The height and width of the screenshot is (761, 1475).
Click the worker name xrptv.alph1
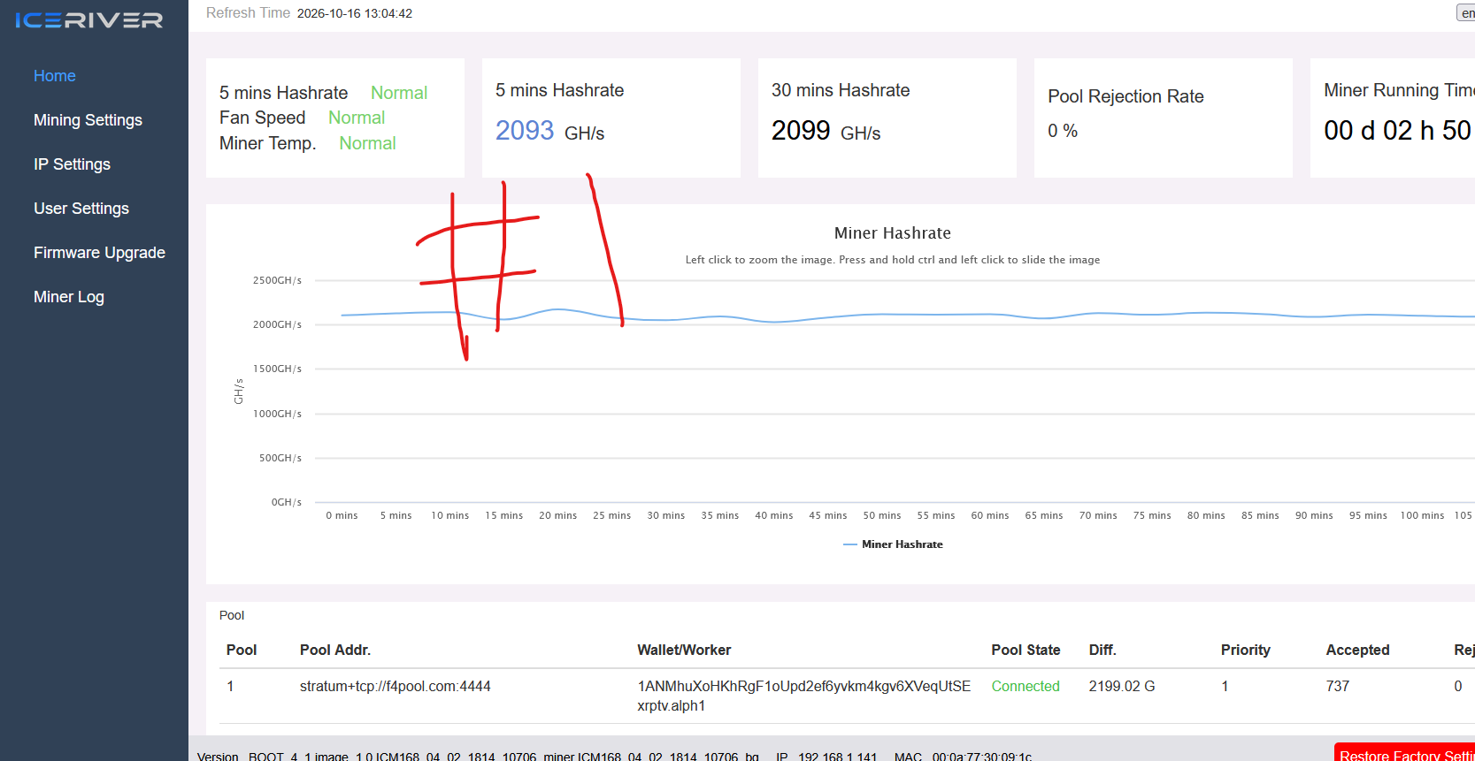[x=672, y=706]
